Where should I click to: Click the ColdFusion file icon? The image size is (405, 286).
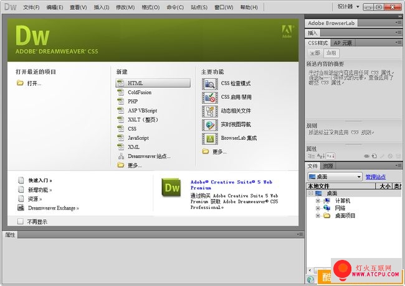click(x=120, y=92)
